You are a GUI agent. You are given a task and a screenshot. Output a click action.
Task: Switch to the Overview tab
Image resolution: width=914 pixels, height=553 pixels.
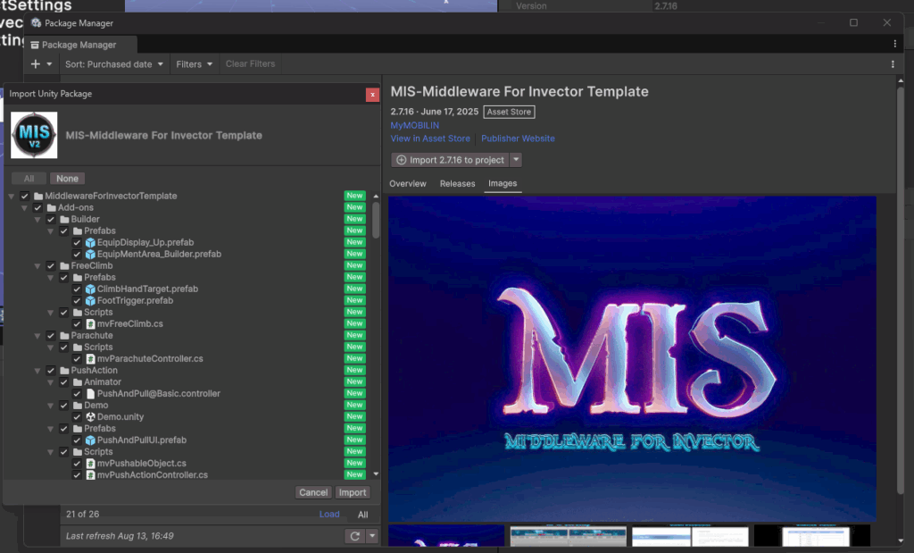click(x=408, y=184)
